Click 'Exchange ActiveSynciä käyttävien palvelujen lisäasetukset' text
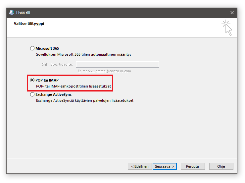Image resolution: width=245 pixels, height=183 pixels. coord(85,100)
